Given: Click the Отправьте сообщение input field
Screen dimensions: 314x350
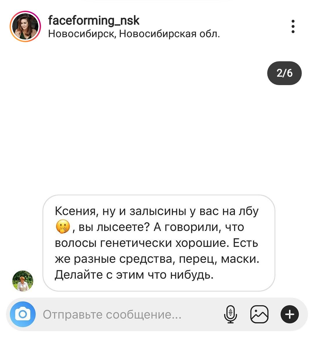Looking at the screenshot, I should point(128,315).
